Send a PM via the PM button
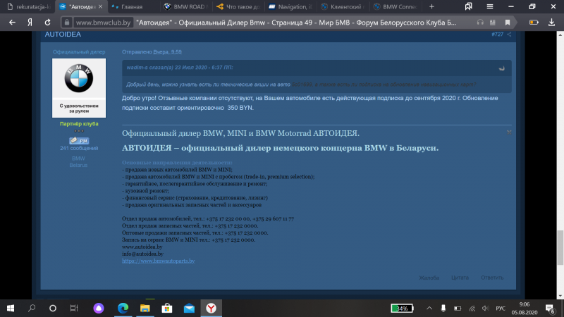This screenshot has width=564, height=317. click(79, 140)
